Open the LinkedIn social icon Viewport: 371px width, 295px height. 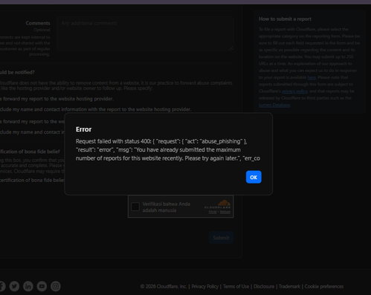point(28,286)
